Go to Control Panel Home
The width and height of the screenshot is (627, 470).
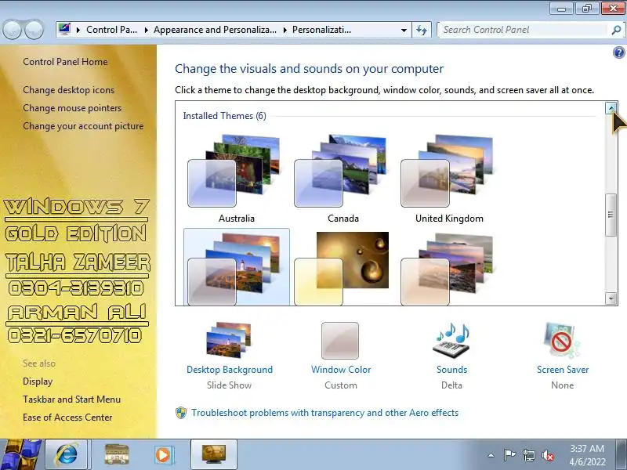click(x=65, y=62)
